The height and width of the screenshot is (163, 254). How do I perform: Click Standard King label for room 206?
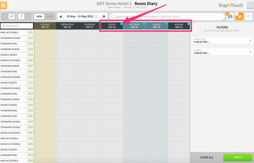click(9, 116)
